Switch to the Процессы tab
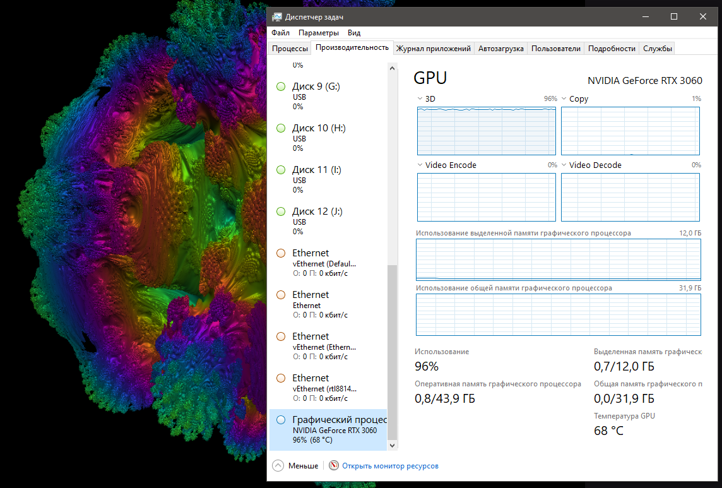 290,49
